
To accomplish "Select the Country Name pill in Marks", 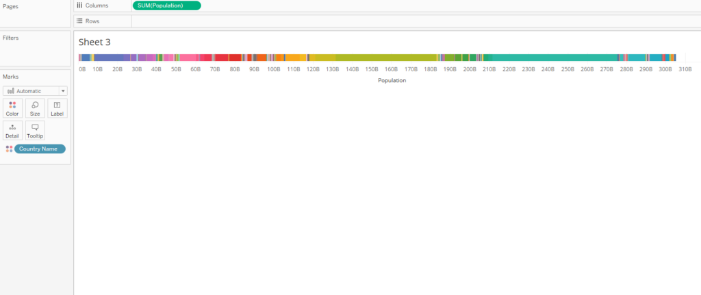I will tap(40, 149).
